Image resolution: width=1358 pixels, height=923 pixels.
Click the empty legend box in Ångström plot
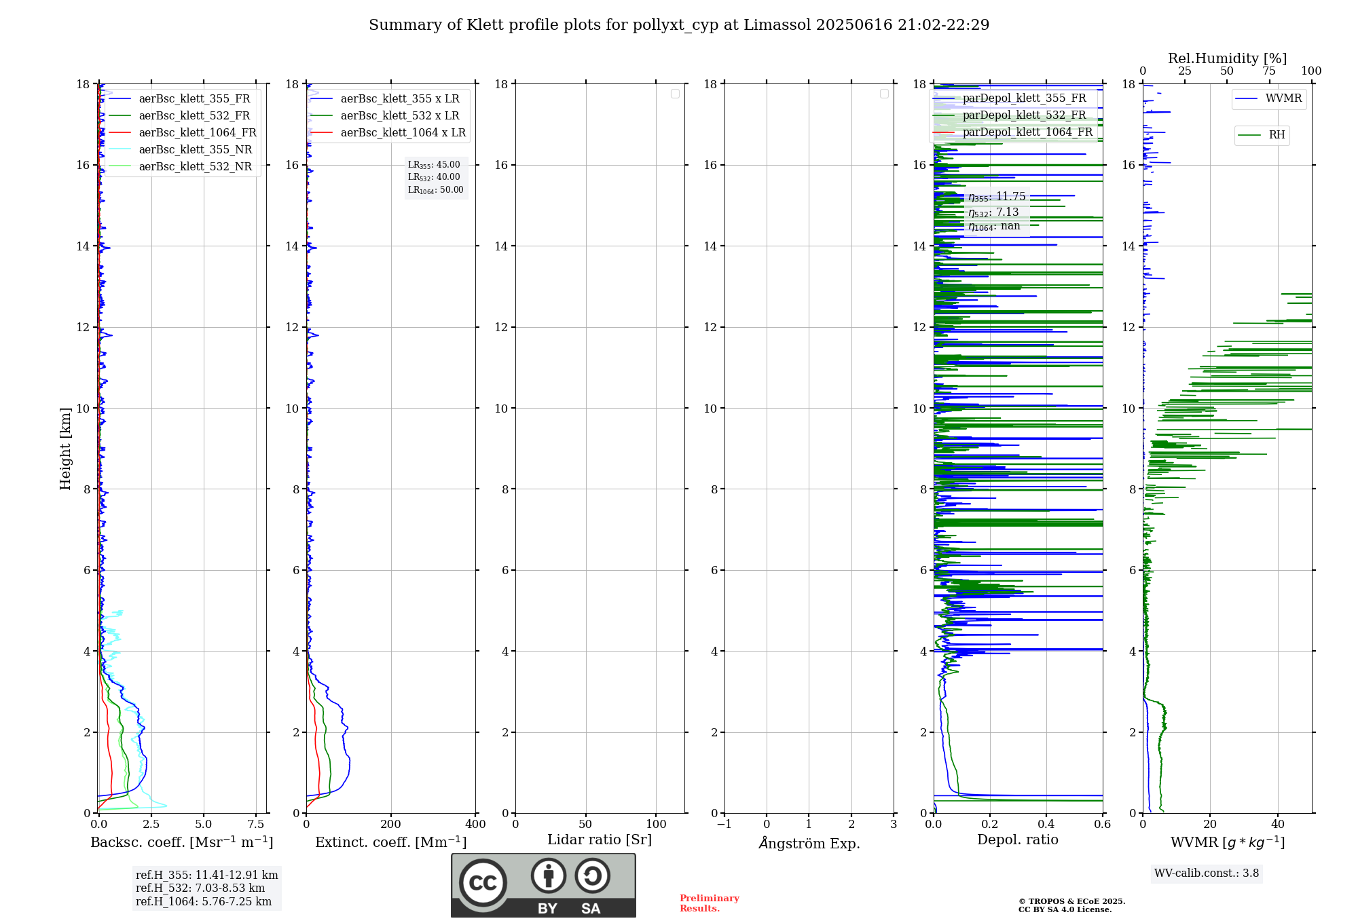point(884,94)
